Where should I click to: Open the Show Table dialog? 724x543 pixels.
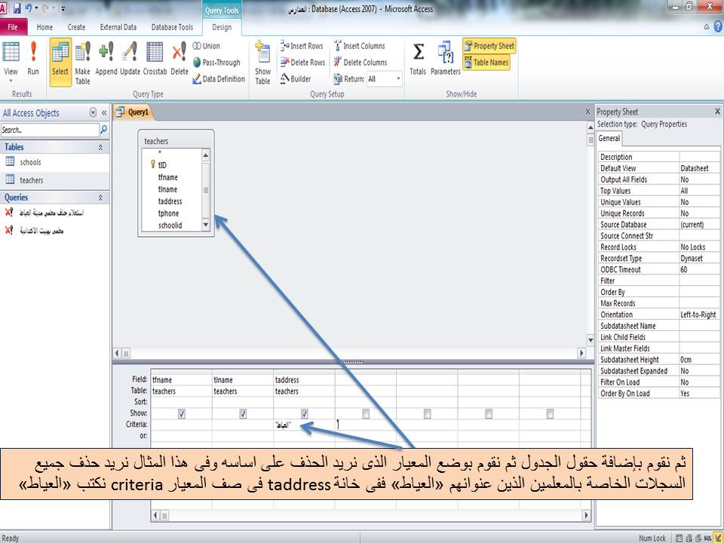tap(262, 63)
